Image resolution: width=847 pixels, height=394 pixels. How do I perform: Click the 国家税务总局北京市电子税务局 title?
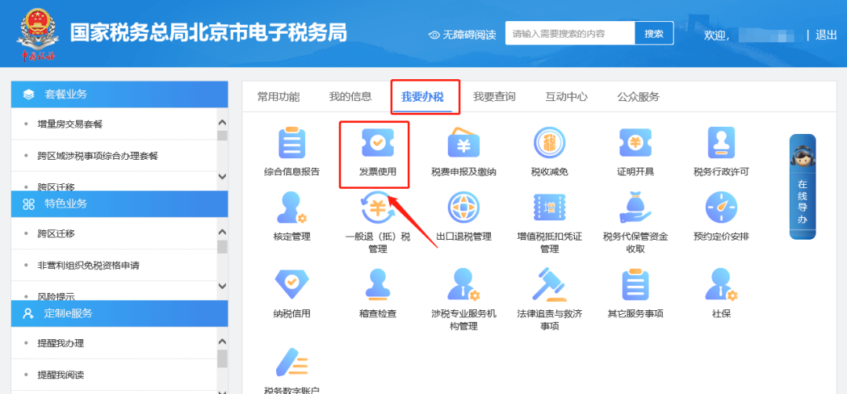tap(209, 33)
